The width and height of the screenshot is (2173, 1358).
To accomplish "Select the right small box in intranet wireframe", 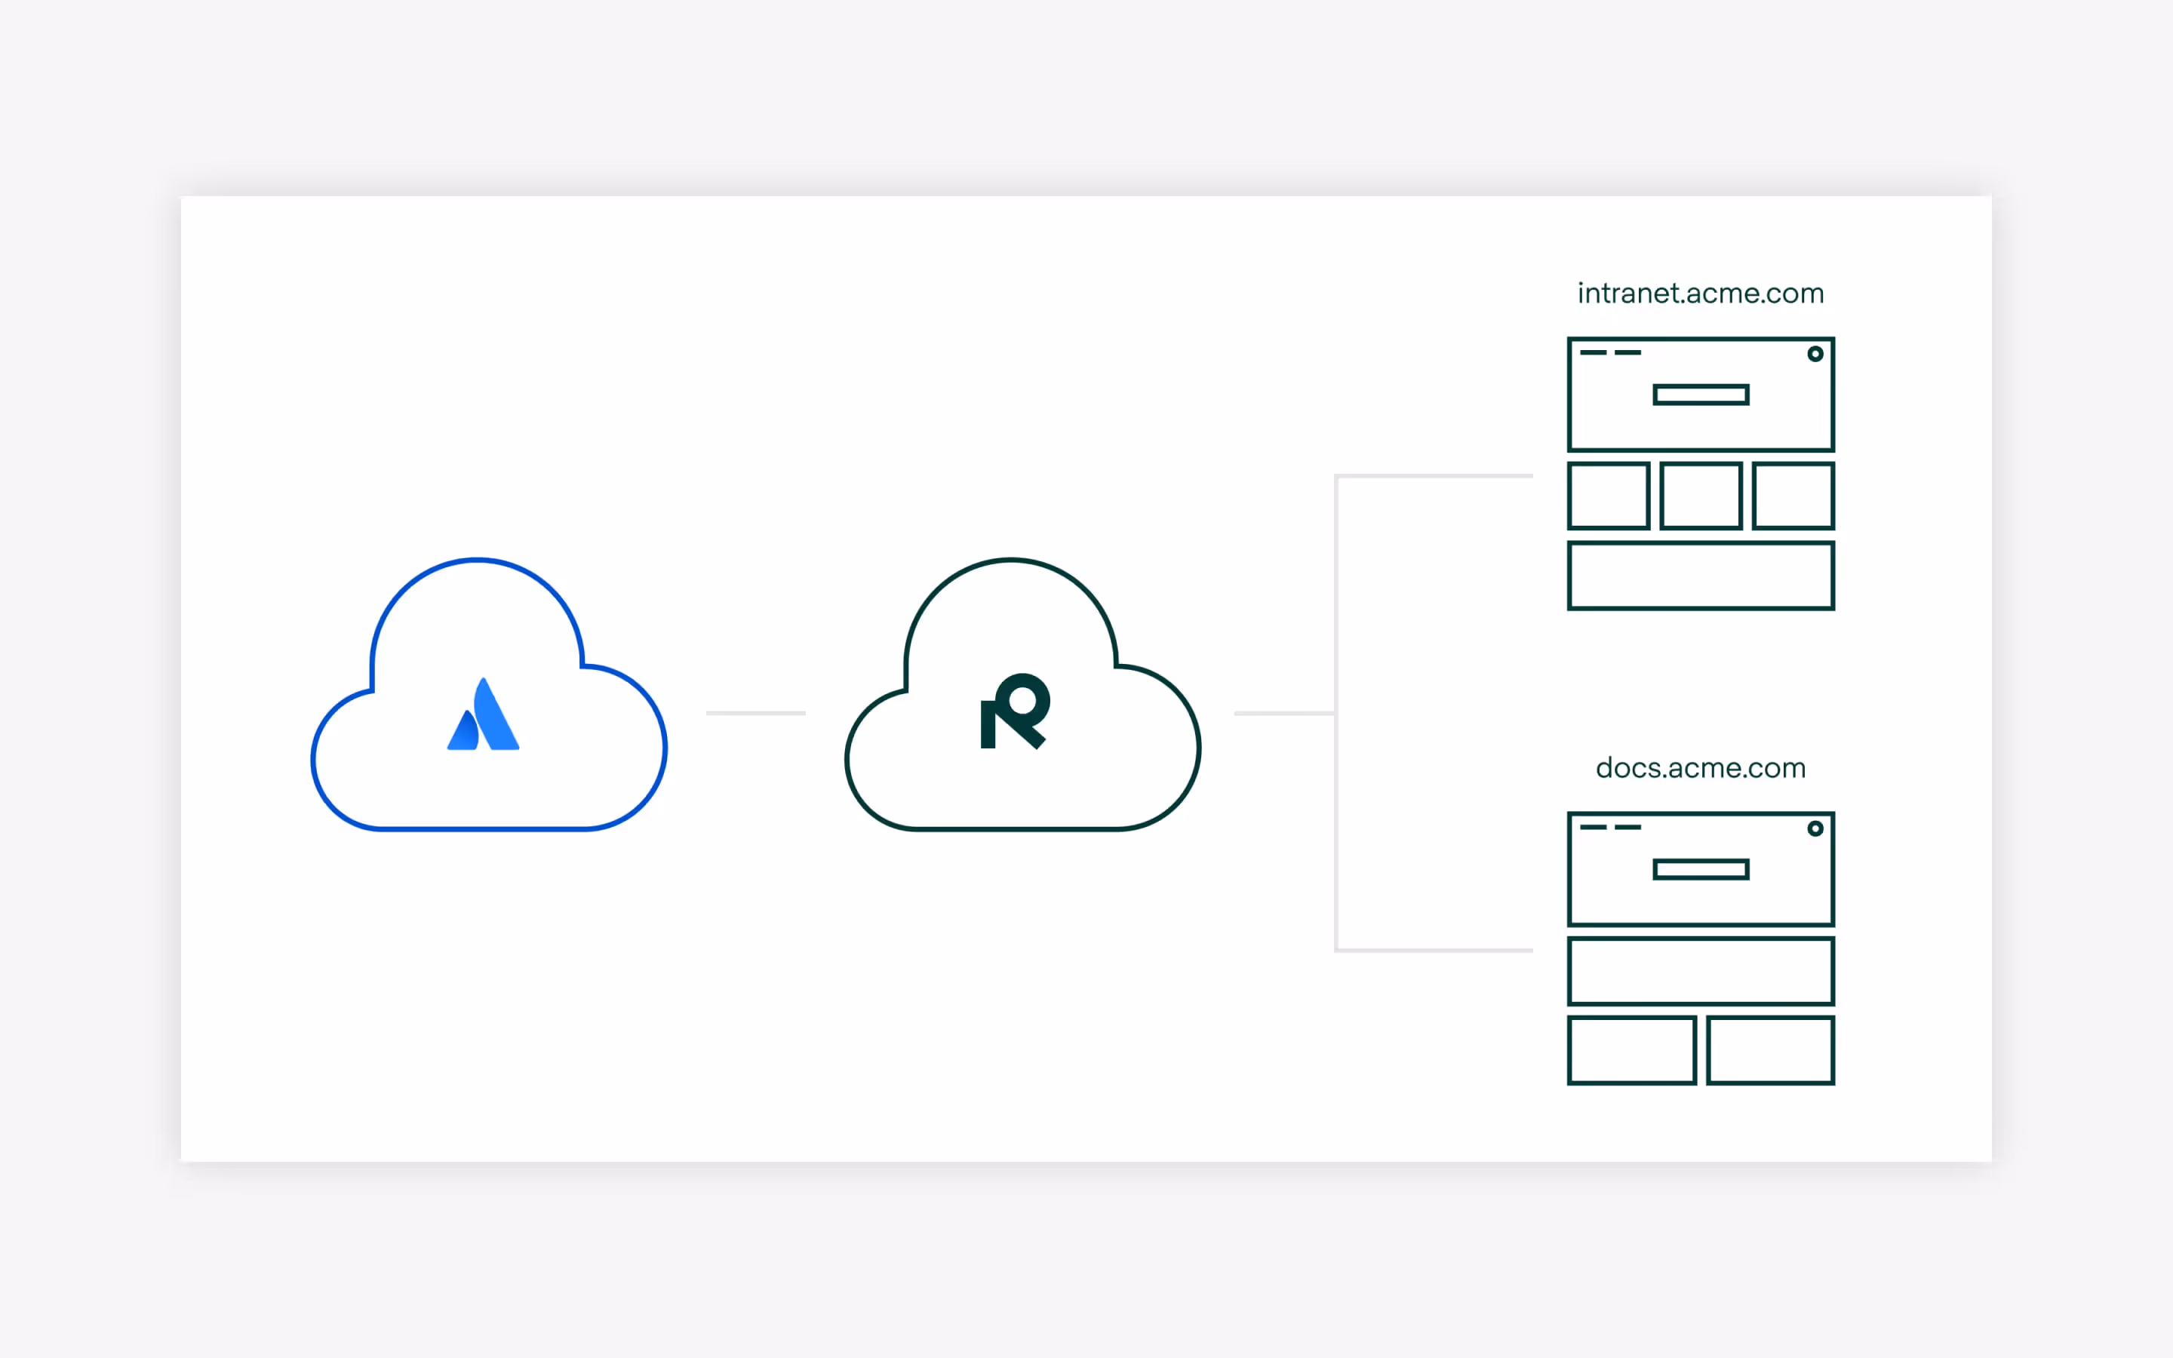I will (x=1793, y=496).
